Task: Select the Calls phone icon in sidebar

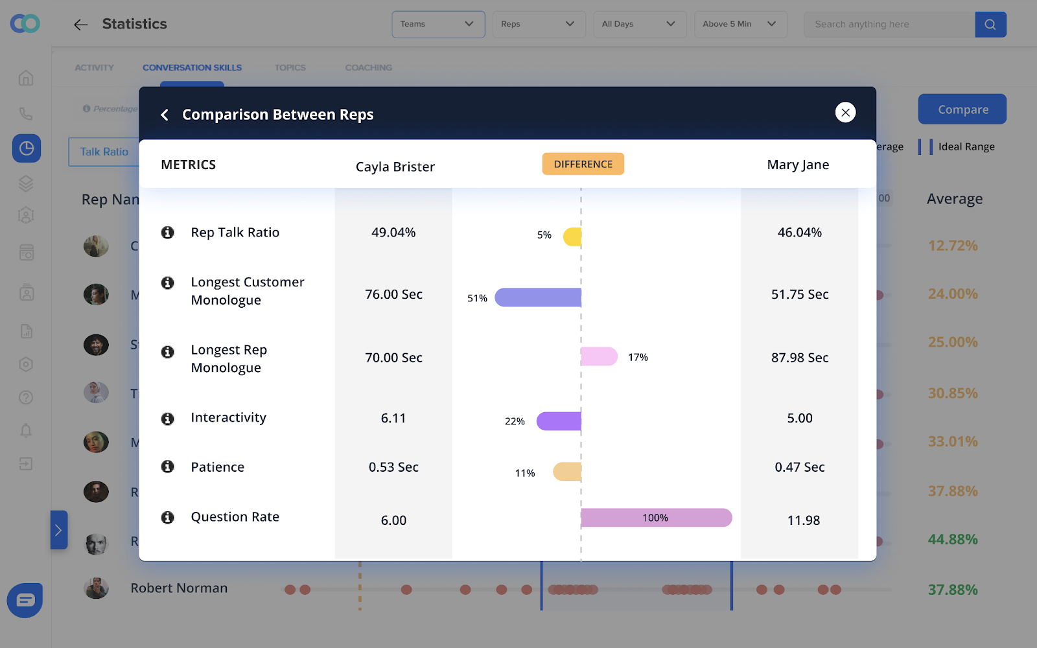Action: (x=25, y=113)
